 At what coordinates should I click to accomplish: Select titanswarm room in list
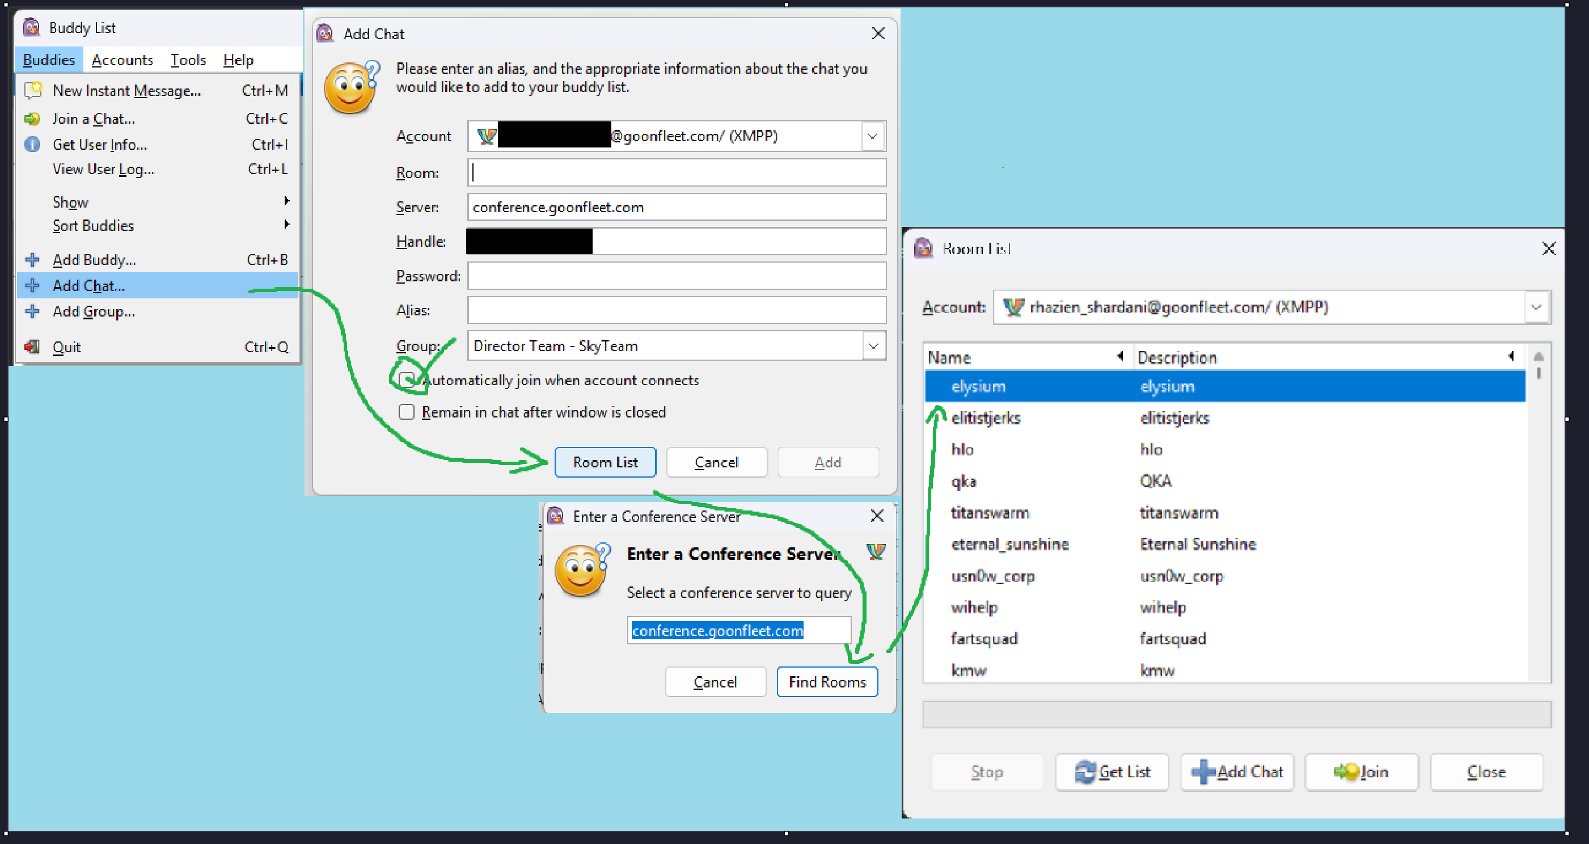click(x=990, y=513)
